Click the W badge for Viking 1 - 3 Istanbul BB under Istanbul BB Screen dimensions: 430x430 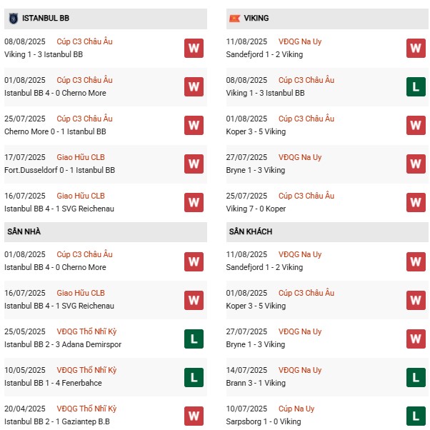click(194, 48)
